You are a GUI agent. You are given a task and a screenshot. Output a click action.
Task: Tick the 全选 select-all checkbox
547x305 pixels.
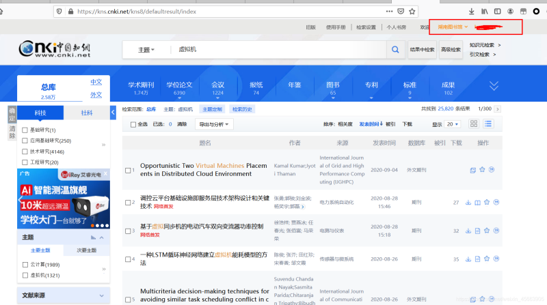133,124
